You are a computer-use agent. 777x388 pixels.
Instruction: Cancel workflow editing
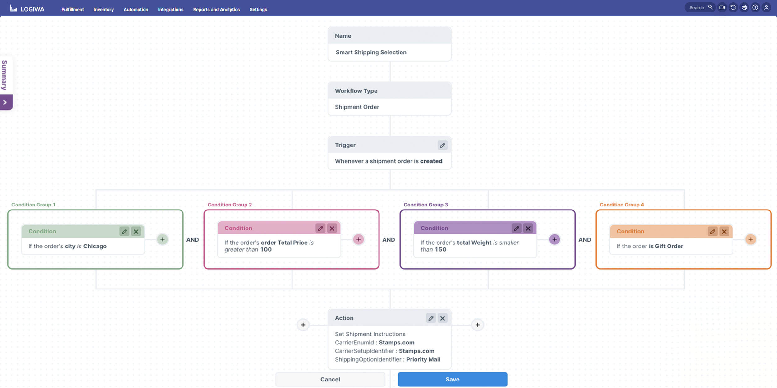pos(330,379)
